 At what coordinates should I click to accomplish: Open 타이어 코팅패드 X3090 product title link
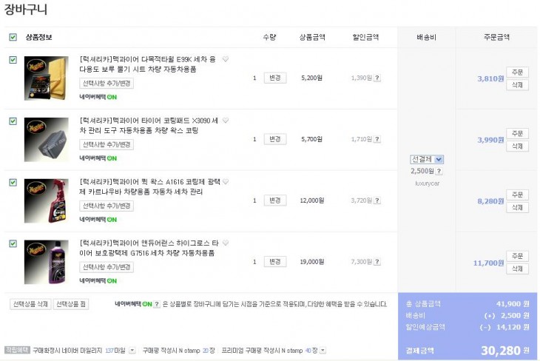149,125
